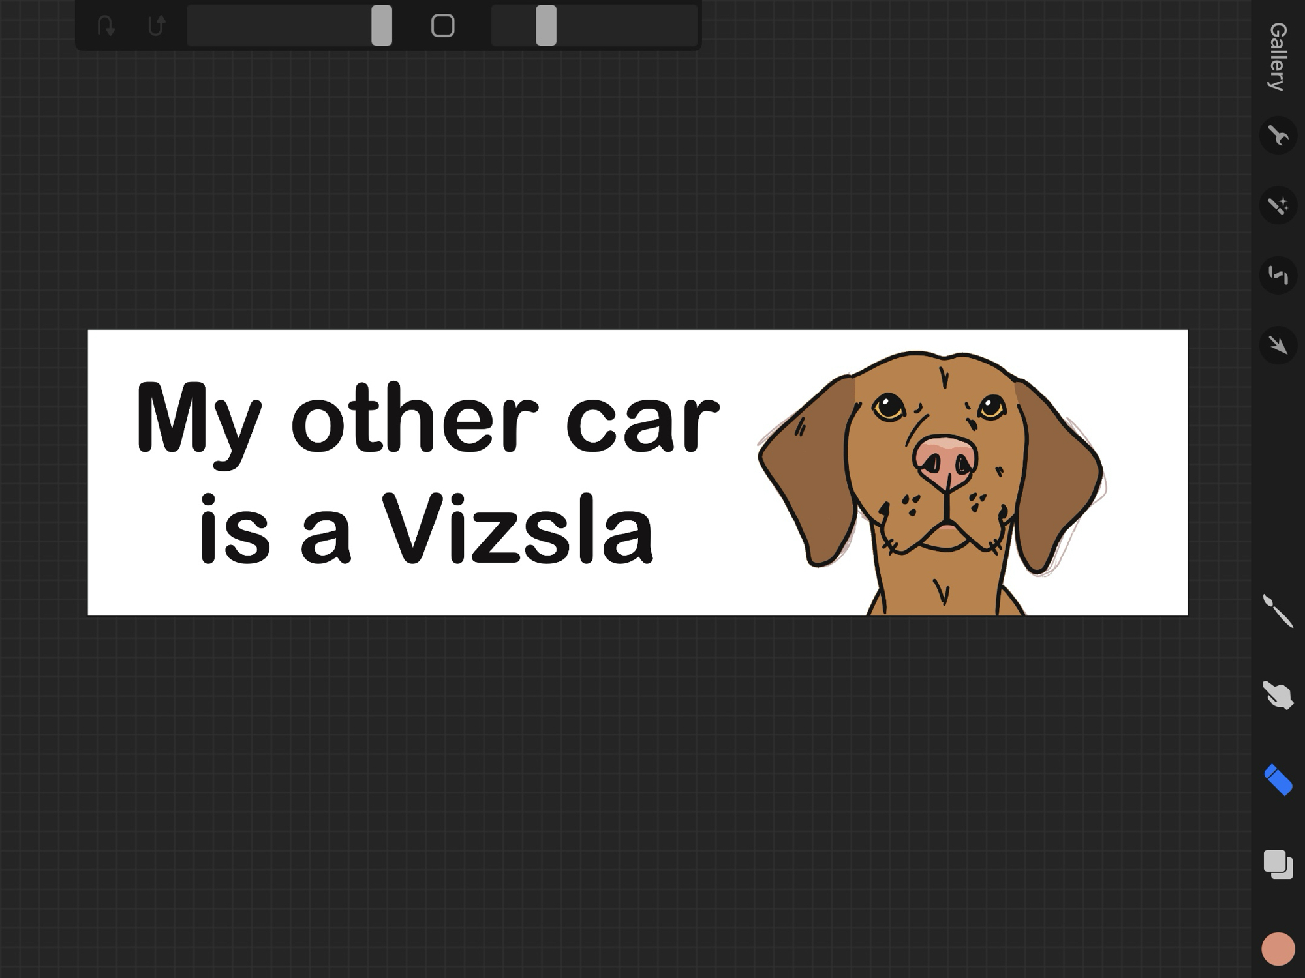Tap the word 'Vizsla' on the canvas
The image size is (1305, 978).
517,529
